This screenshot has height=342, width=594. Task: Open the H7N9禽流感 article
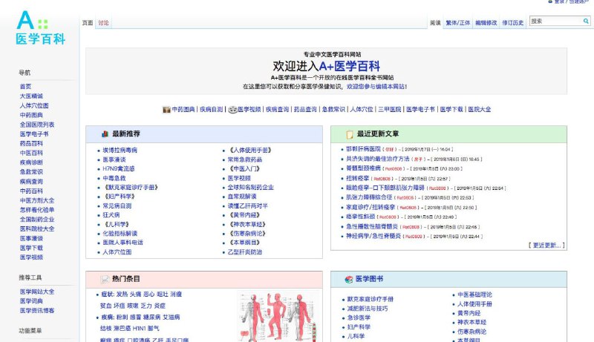click(119, 168)
